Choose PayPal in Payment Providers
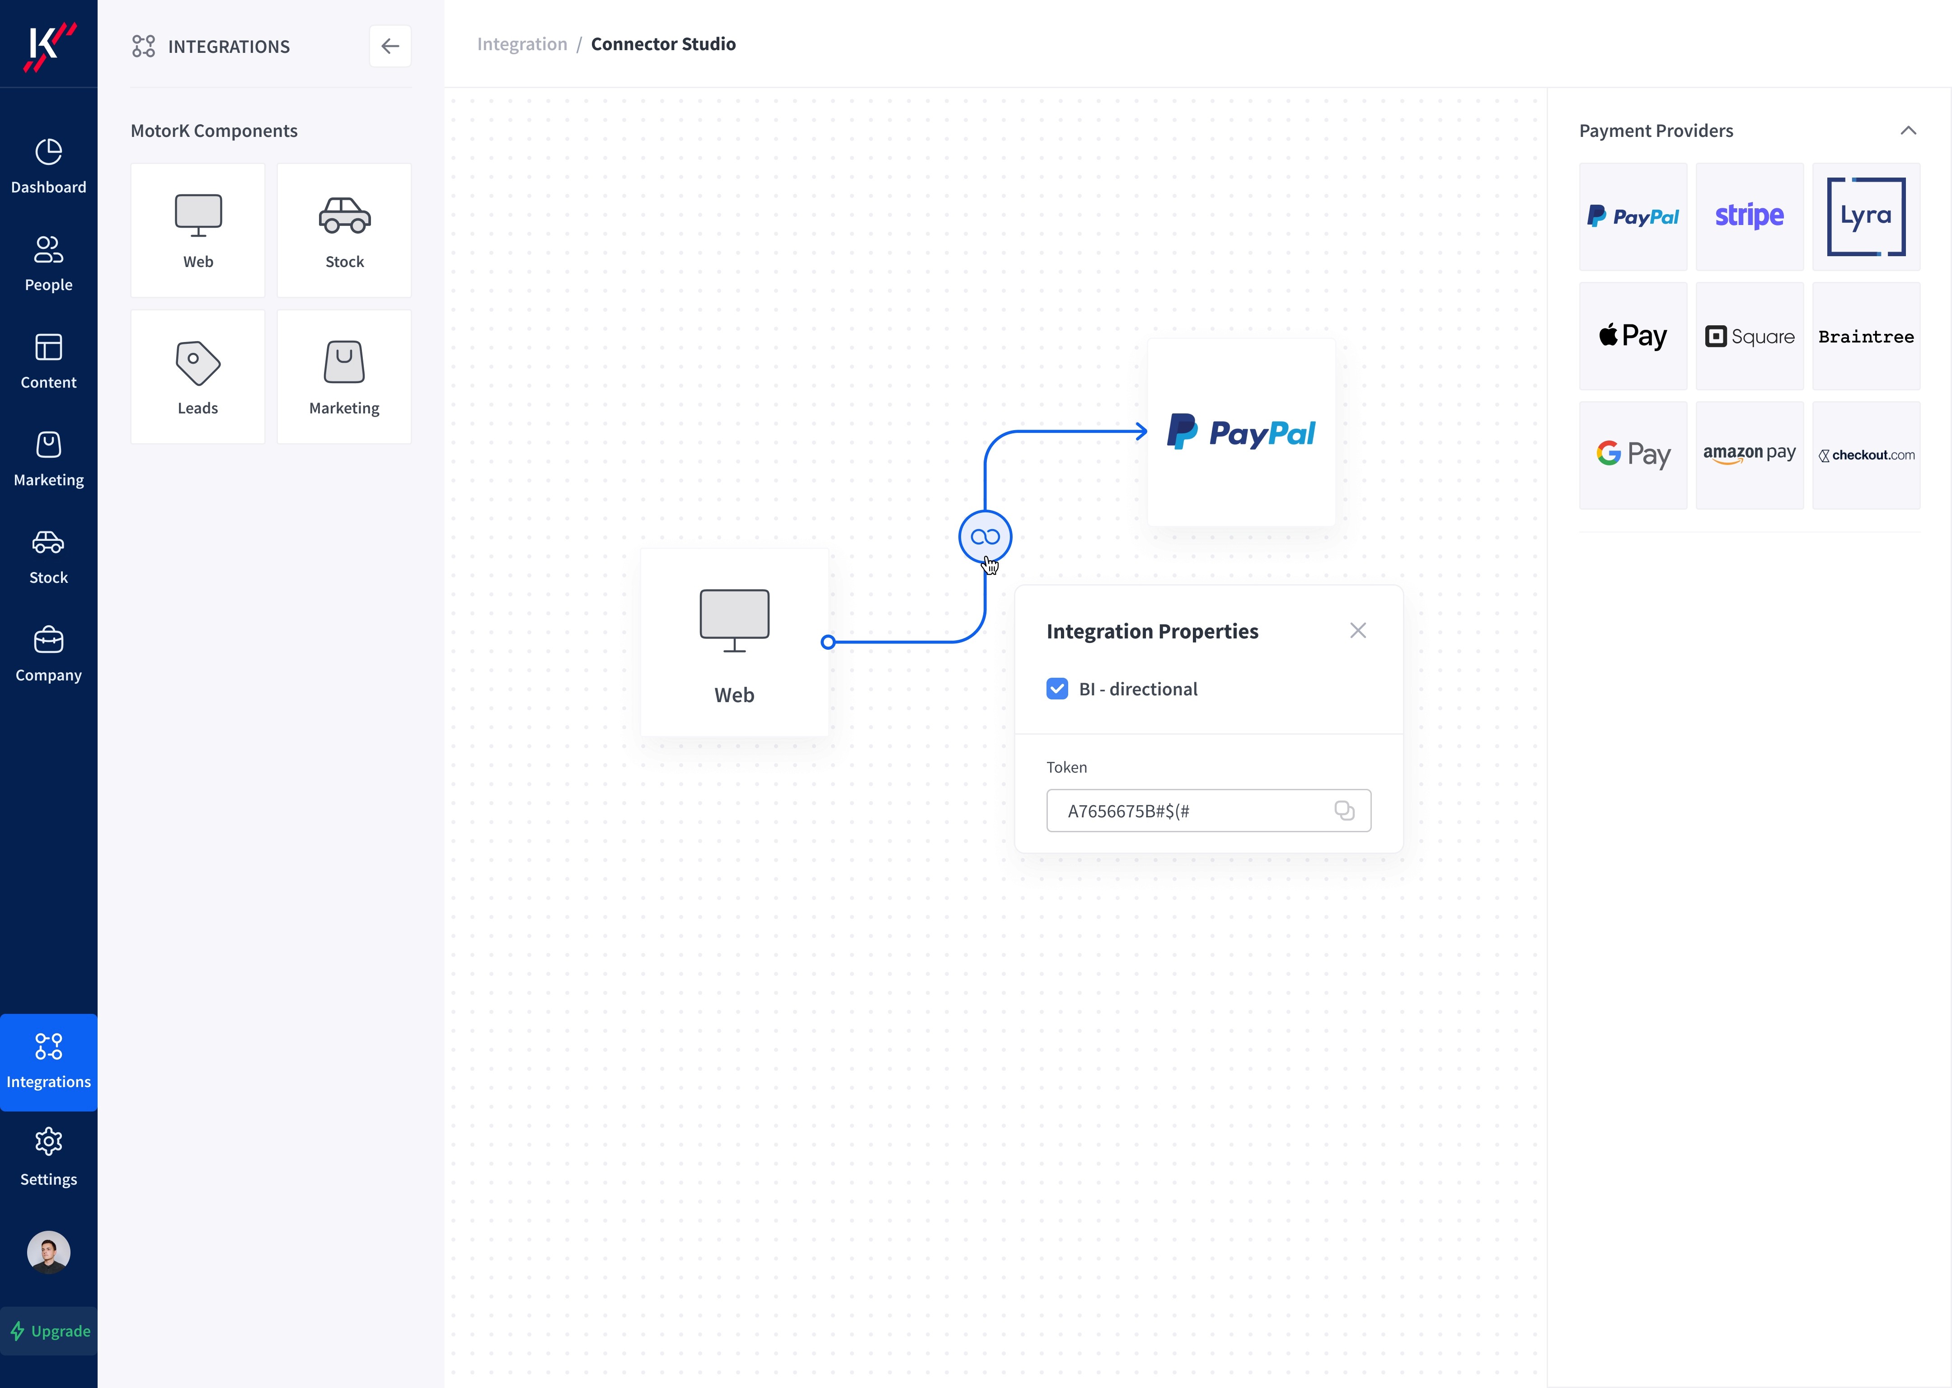1952x1388 pixels. pyautogui.click(x=1633, y=217)
